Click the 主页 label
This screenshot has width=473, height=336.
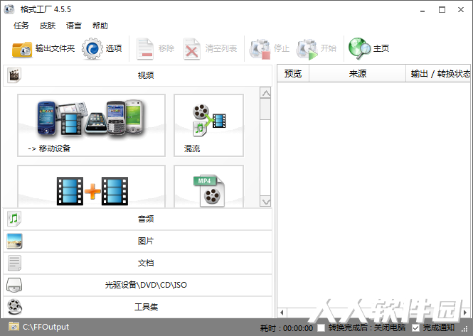(381, 48)
